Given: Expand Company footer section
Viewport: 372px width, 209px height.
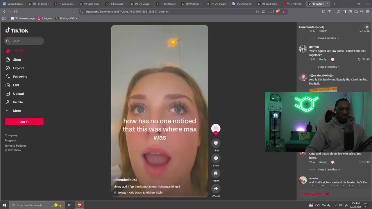Looking at the screenshot, I should (x=11, y=135).
